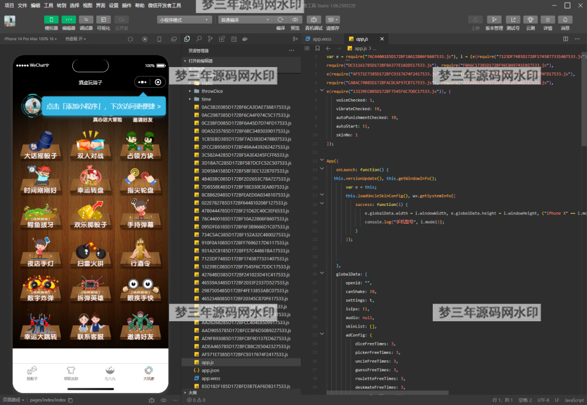The width and height of the screenshot is (587, 405).
Task: Toggle the eye icon in the bottom status bar
Action: point(163,400)
